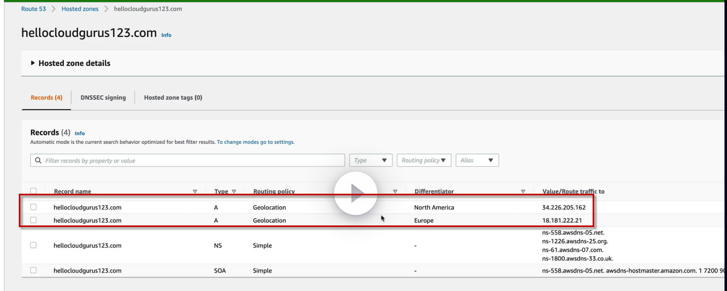Screen dimensions: 727x291
Task: Select the North America geolocation record checkbox
Action: (x=33, y=207)
